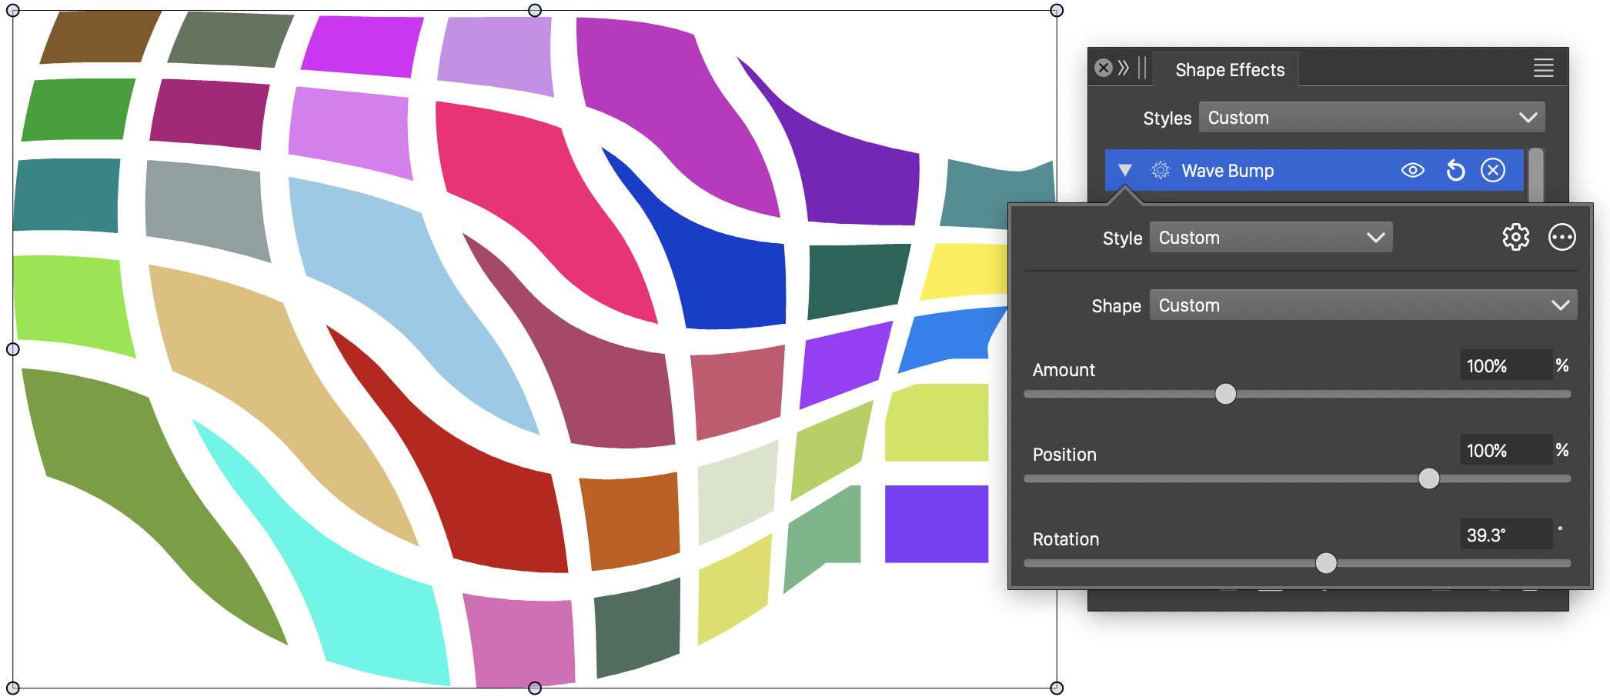Toggle Wave Bump effect visibility eye
Viewport: 1610px width, 700px height.
1412,171
